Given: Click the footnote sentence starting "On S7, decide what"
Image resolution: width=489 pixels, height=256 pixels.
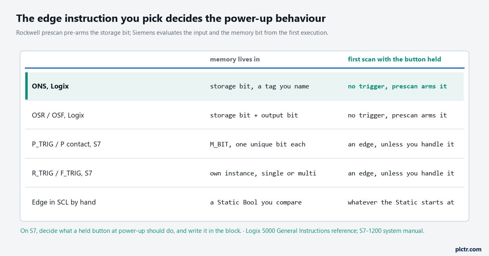Looking at the screenshot, I should (131, 231).
